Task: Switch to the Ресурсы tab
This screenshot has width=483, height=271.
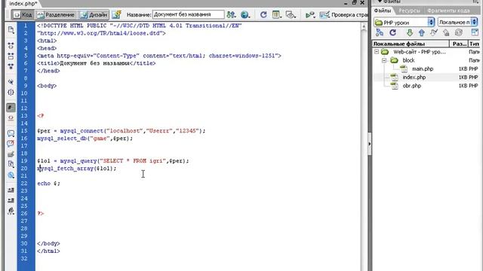Action: point(409,11)
